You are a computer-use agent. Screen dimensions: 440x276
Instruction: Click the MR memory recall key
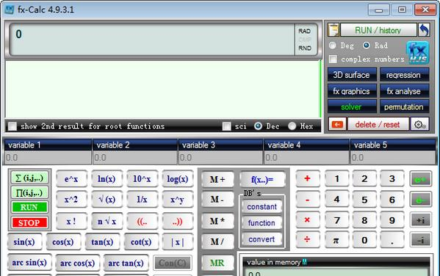[x=217, y=263]
